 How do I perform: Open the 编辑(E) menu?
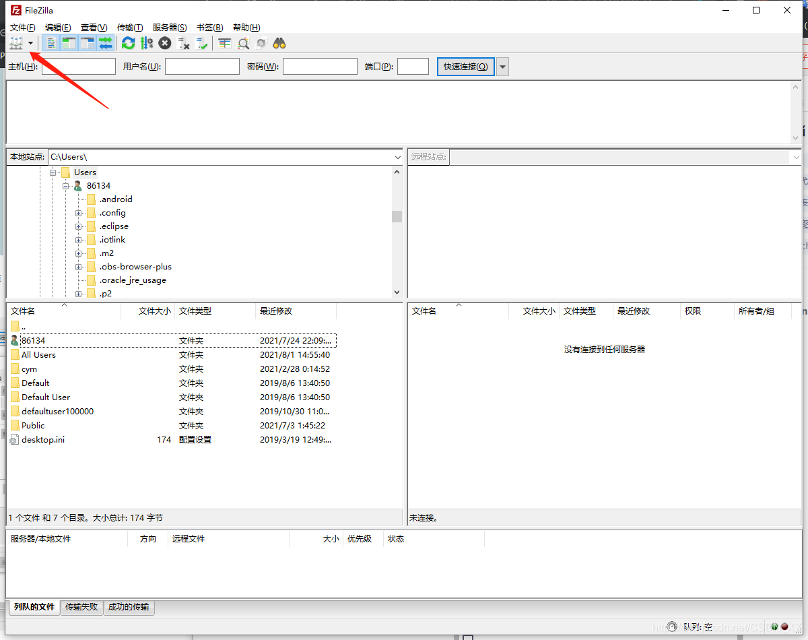point(58,28)
